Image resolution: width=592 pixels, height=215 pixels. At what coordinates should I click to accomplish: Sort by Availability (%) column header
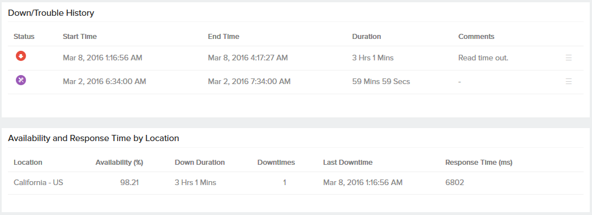click(x=119, y=163)
